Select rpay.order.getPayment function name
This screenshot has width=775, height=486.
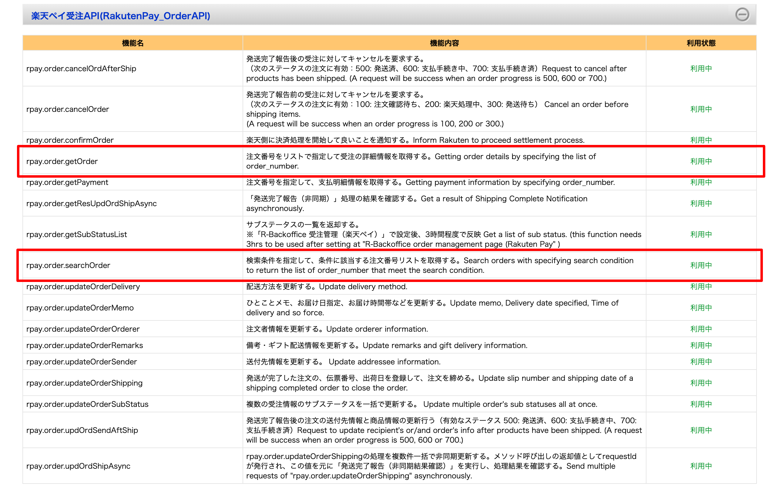click(67, 182)
